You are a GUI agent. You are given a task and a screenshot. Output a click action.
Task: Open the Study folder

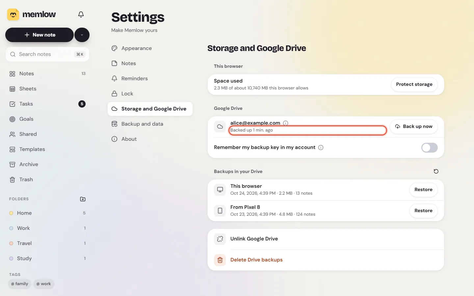pyautogui.click(x=47, y=259)
